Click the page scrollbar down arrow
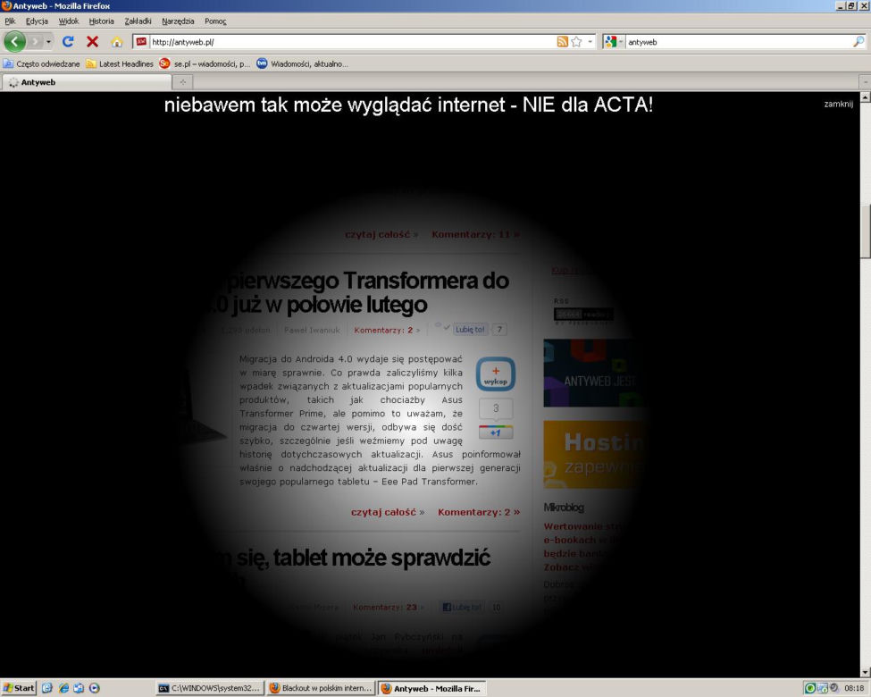871x697 pixels. pos(866,672)
